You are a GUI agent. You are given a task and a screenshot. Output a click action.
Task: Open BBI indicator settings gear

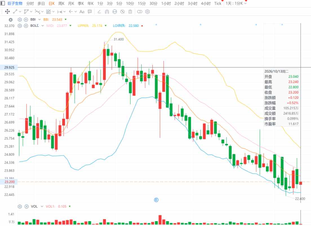click(20, 19)
